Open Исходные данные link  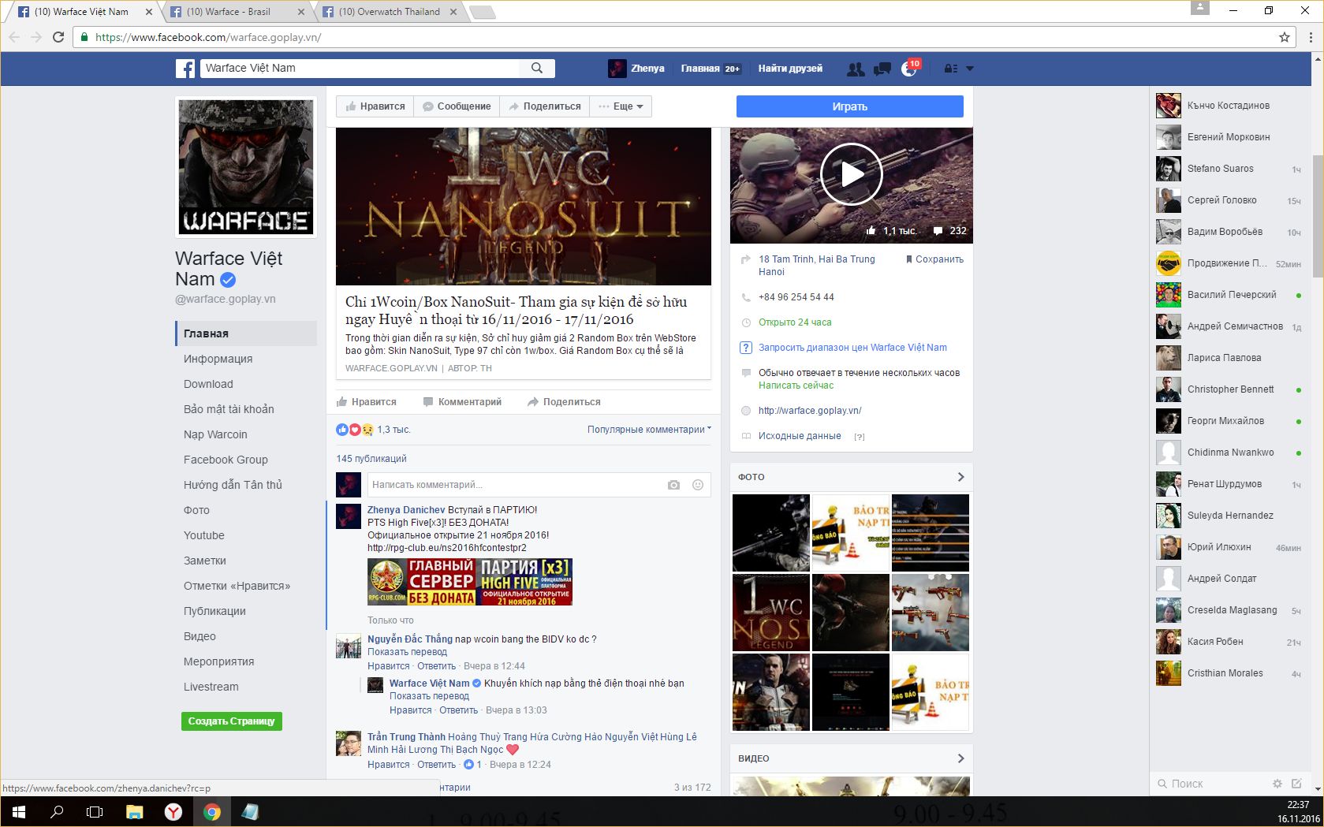tap(800, 436)
